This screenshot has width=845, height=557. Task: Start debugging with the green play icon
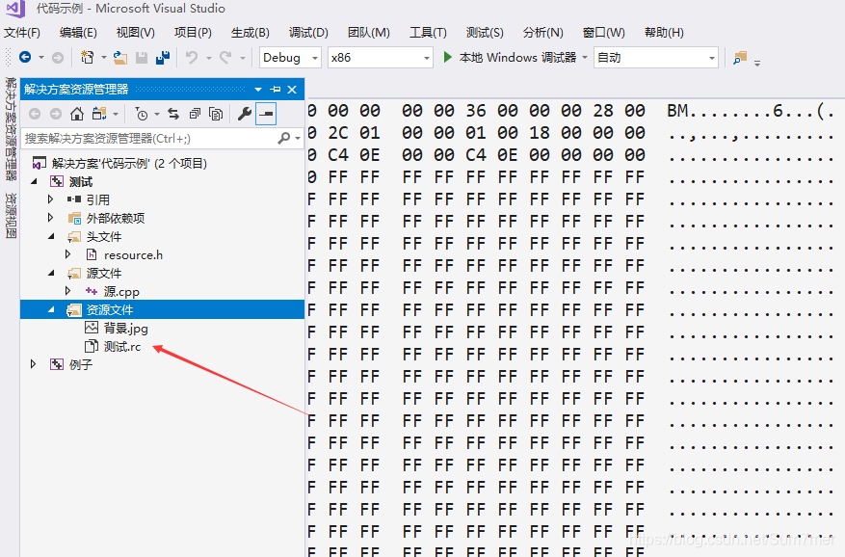[x=447, y=57]
